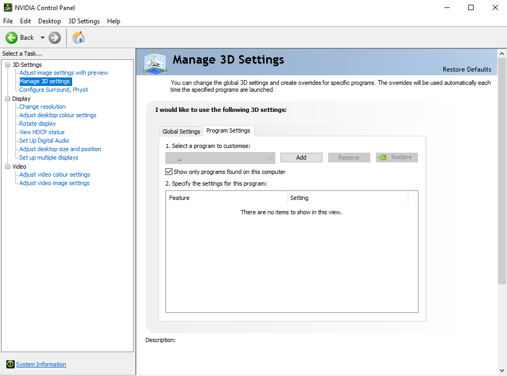Click the vertical scrollbar down arrow
This screenshot has height=376, width=507.
pos(502,370)
